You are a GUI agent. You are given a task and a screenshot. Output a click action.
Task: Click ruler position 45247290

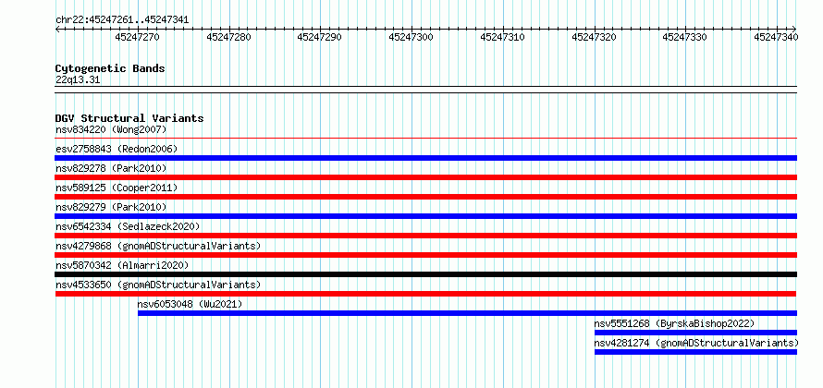pos(320,37)
